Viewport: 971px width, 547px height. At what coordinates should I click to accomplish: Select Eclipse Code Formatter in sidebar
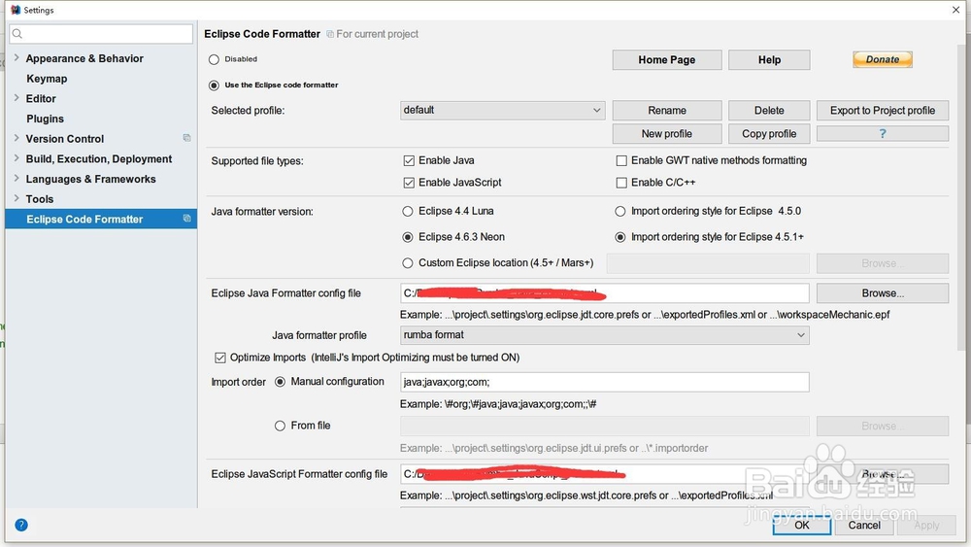click(x=101, y=219)
